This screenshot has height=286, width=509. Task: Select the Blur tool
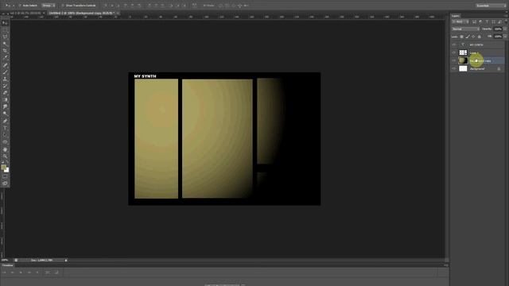tap(5, 107)
